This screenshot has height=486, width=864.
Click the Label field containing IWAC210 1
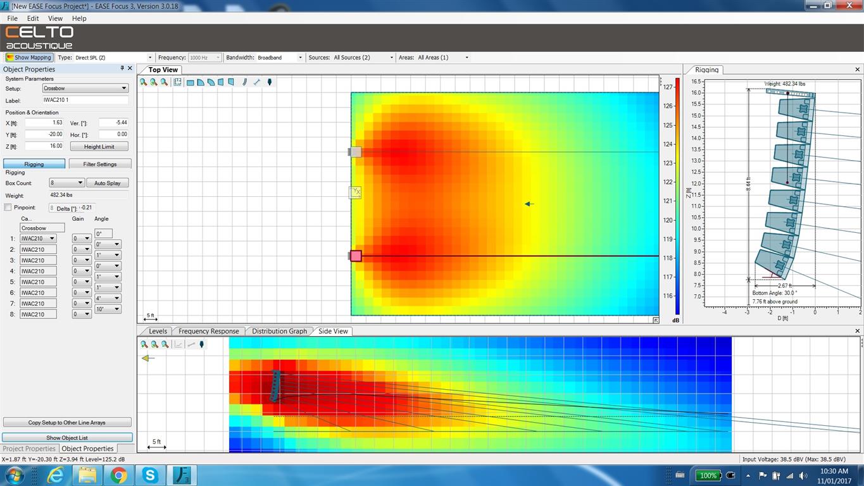[85, 100]
